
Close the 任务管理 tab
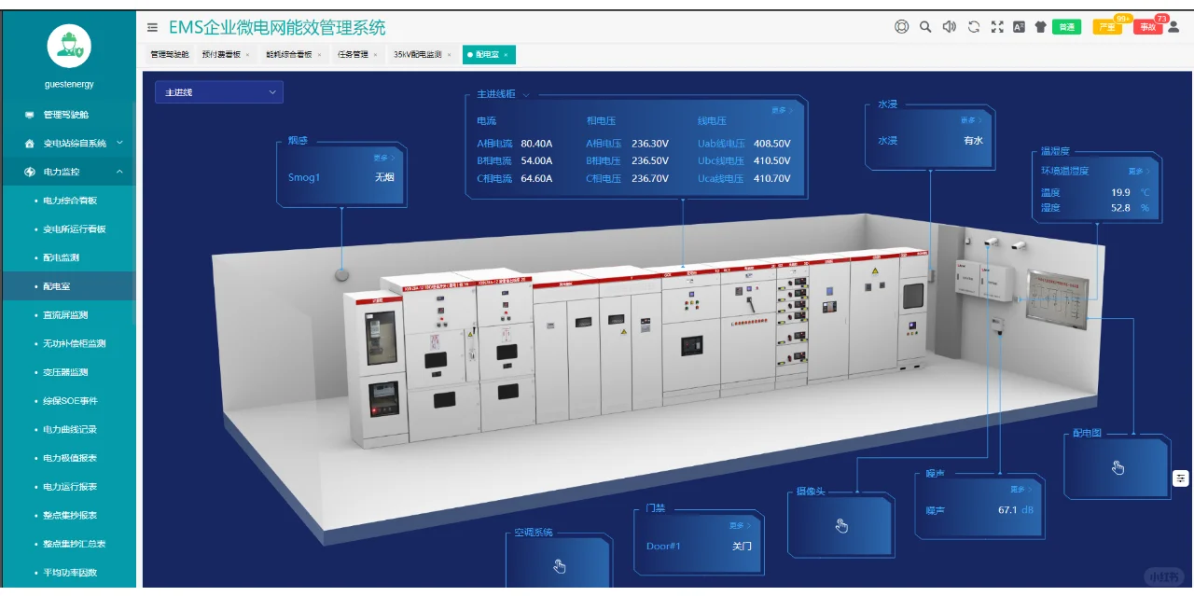[x=375, y=55]
